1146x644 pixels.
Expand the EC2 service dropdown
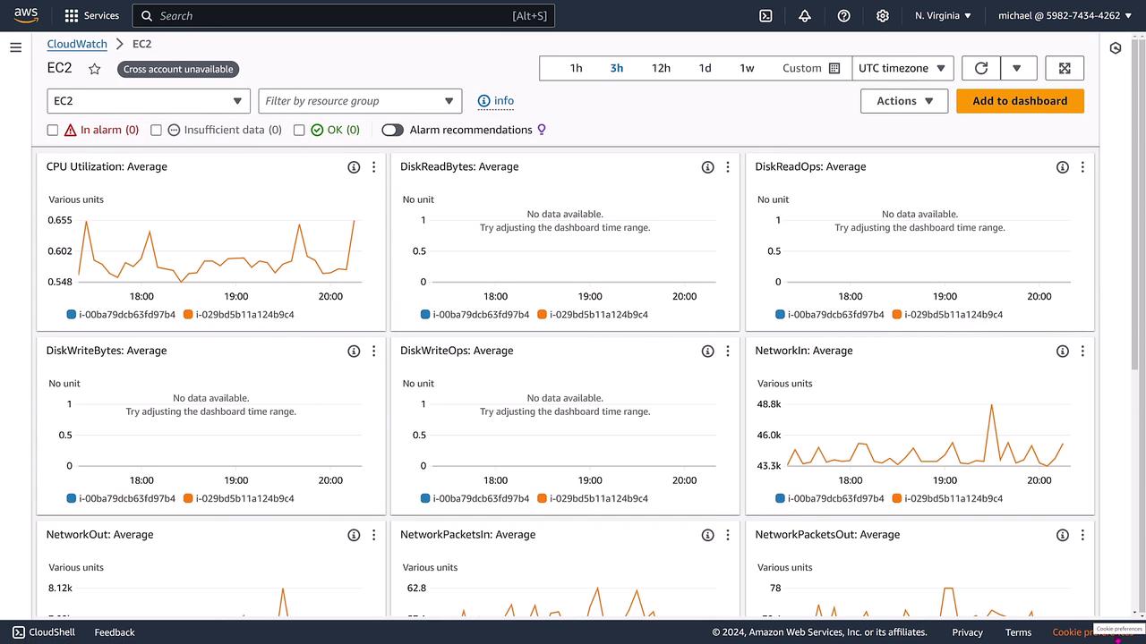(x=148, y=101)
